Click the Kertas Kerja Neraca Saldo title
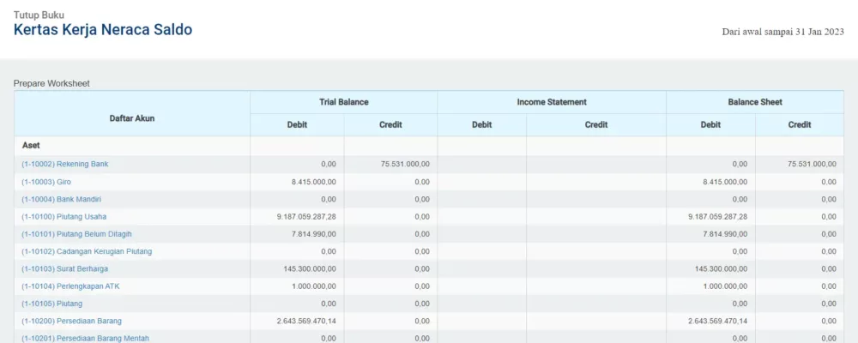 click(x=103, y=29)
